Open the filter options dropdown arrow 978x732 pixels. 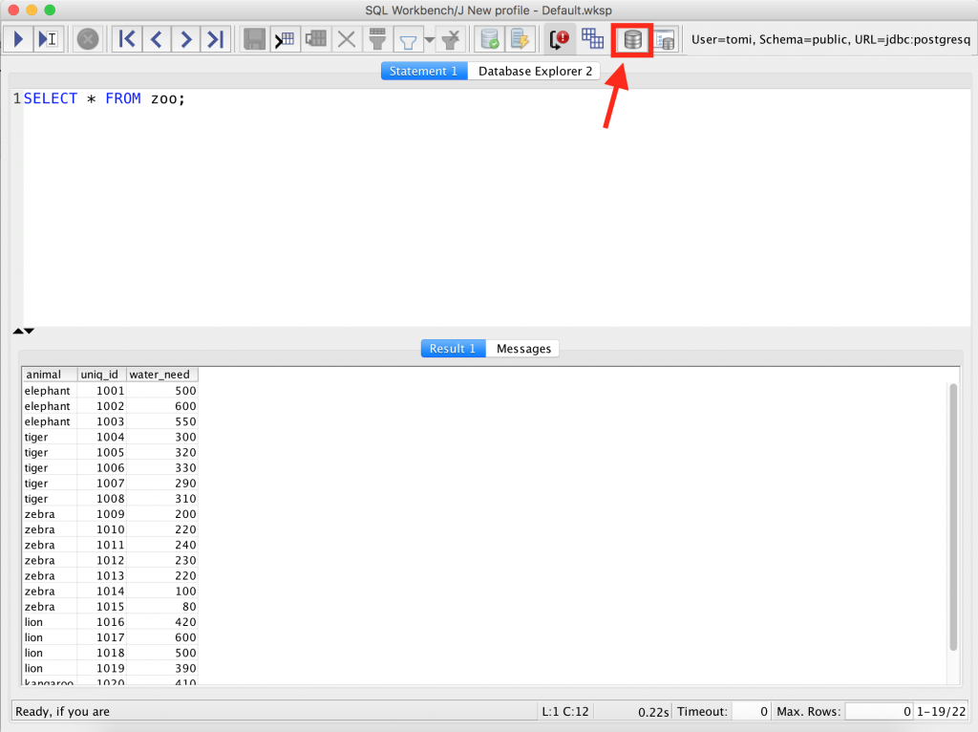[429, 40]
